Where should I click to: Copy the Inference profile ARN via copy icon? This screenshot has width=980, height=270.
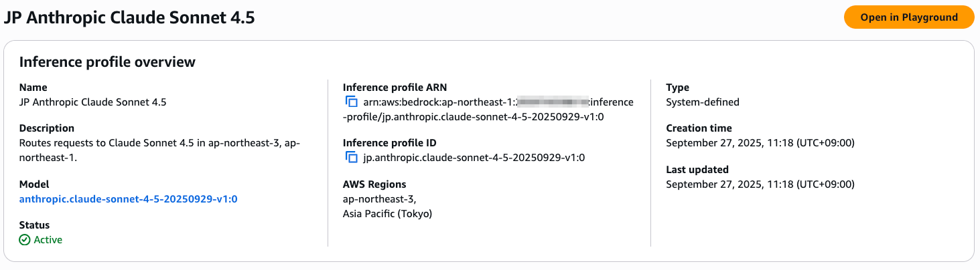point(351,102)
